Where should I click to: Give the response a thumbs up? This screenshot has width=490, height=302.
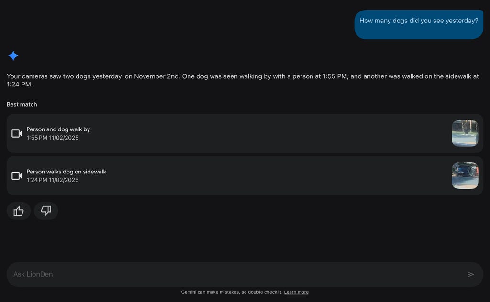pos(19,211)
